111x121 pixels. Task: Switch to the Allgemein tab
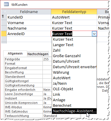coord(15,53)
